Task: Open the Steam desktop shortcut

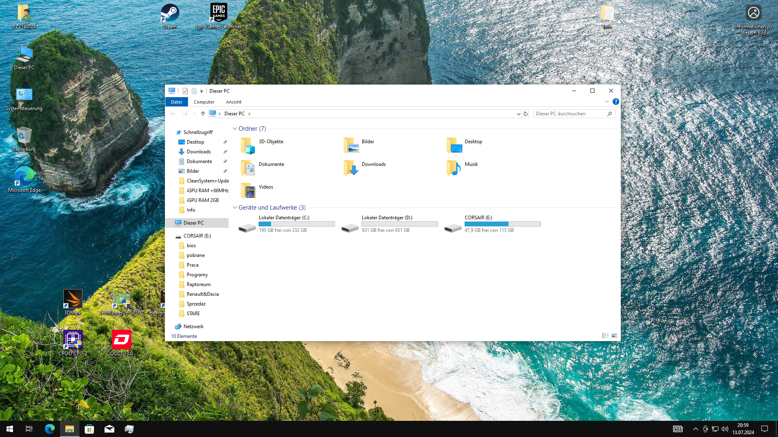Action: coord(170,16)
